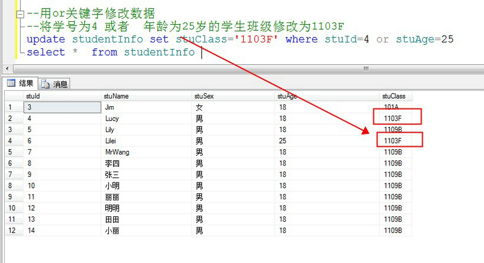
Task: Click MrWang's stuClass cell 1109B
Action: point(396,152)
